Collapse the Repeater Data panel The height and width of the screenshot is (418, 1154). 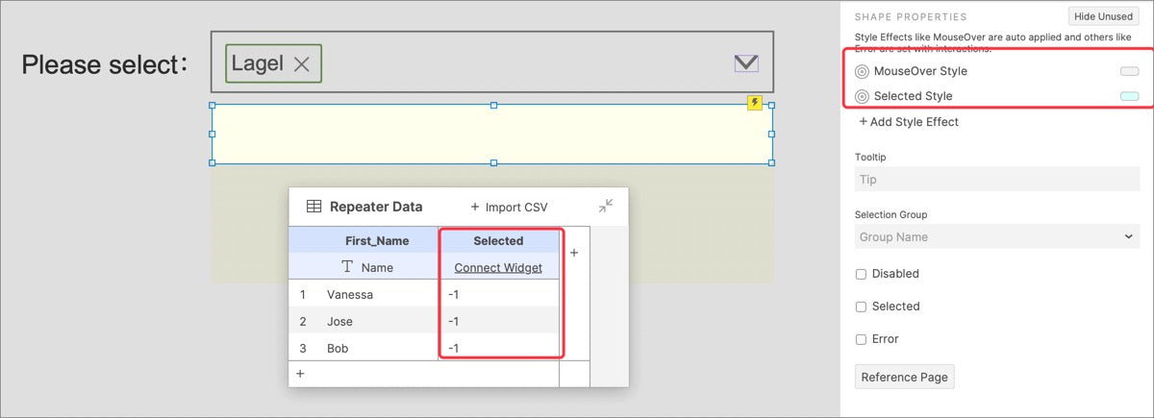tap(605, 206)
